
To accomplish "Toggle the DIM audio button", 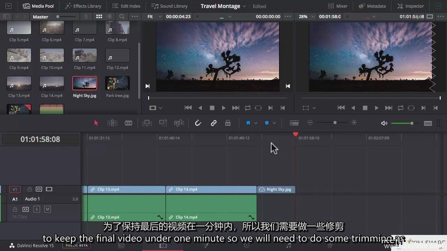I will (x=428, y=123).
